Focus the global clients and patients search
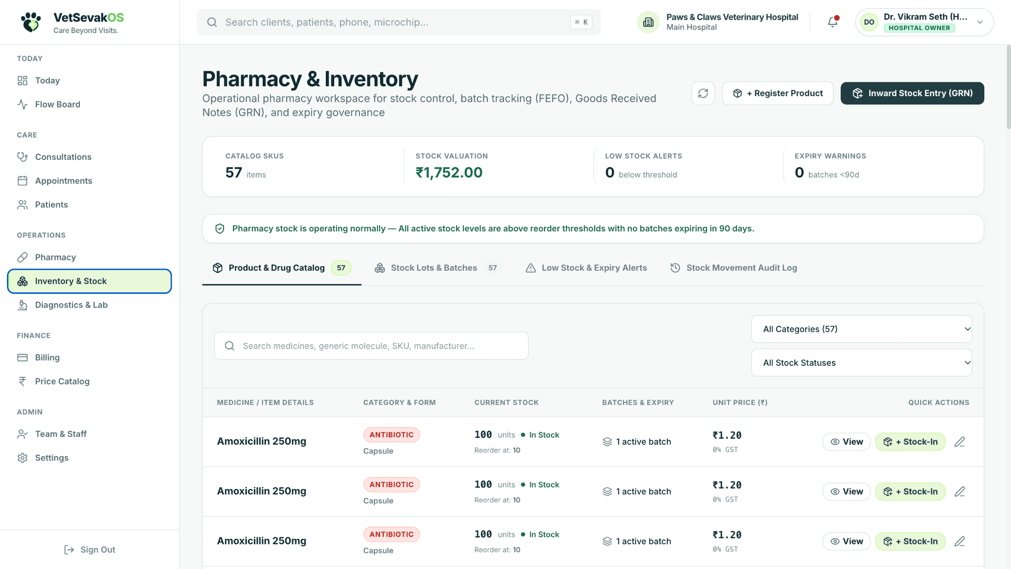The image size is (1011, 569). (x=398, y=22)
